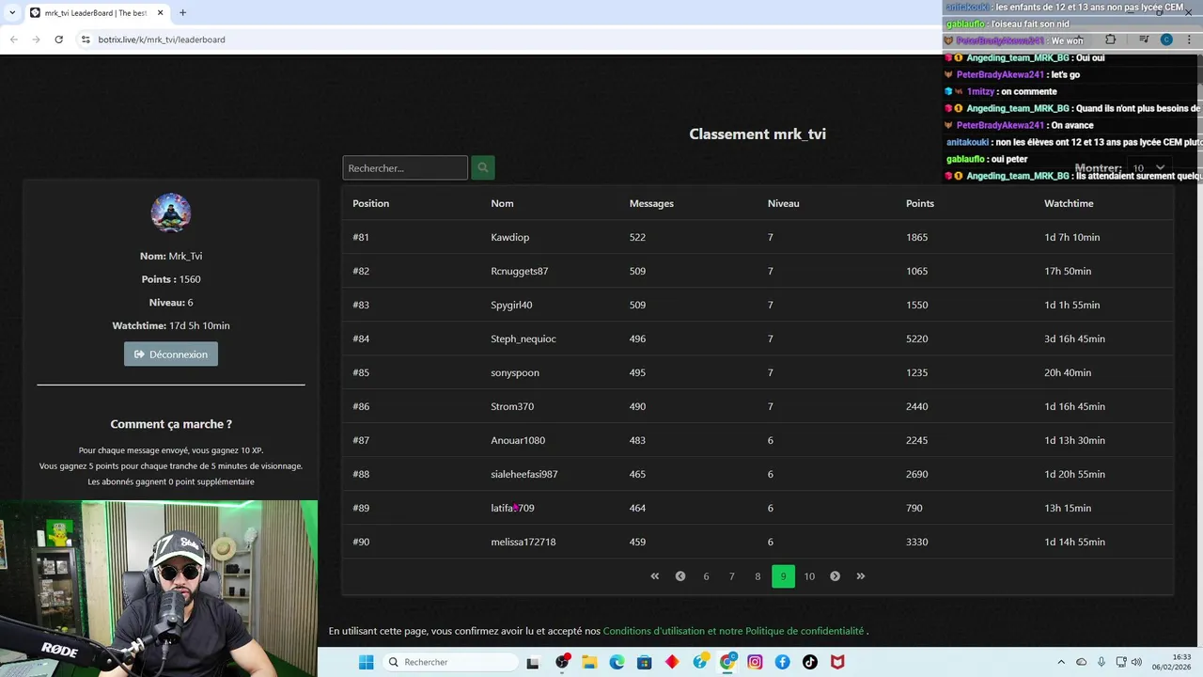The width and height of the screenshot is (1203, 677).
Task: Select the name Anouar1080
Action: [518, 440]
